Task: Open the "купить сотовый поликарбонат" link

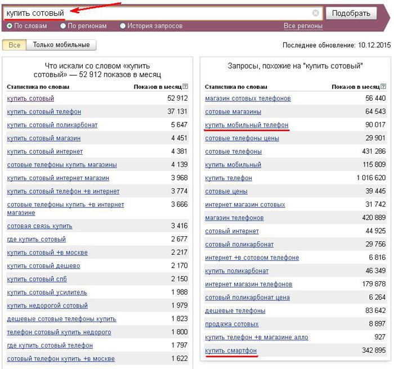Action: (x=52, y=125)
